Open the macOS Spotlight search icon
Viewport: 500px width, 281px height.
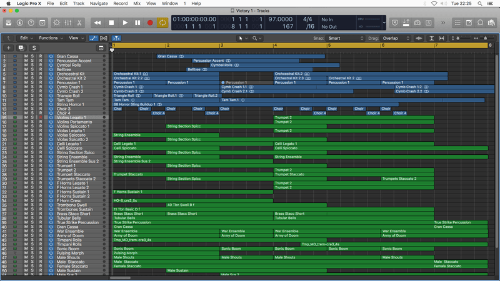pyautogui.click(x=479, y=4)
